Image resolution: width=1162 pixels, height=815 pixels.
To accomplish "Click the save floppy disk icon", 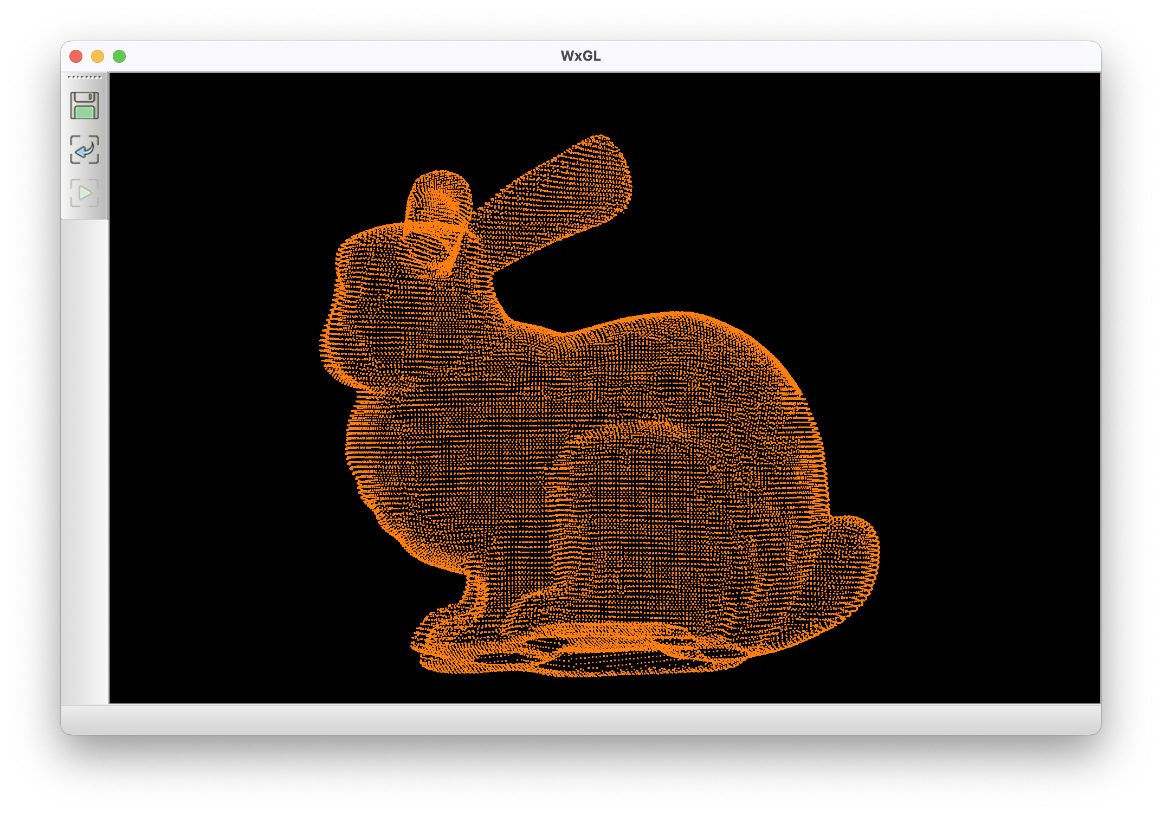I will pos(85,106).
